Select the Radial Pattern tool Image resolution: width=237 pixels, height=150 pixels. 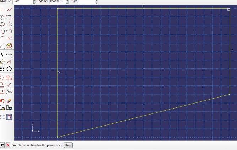tap(9, 69)
